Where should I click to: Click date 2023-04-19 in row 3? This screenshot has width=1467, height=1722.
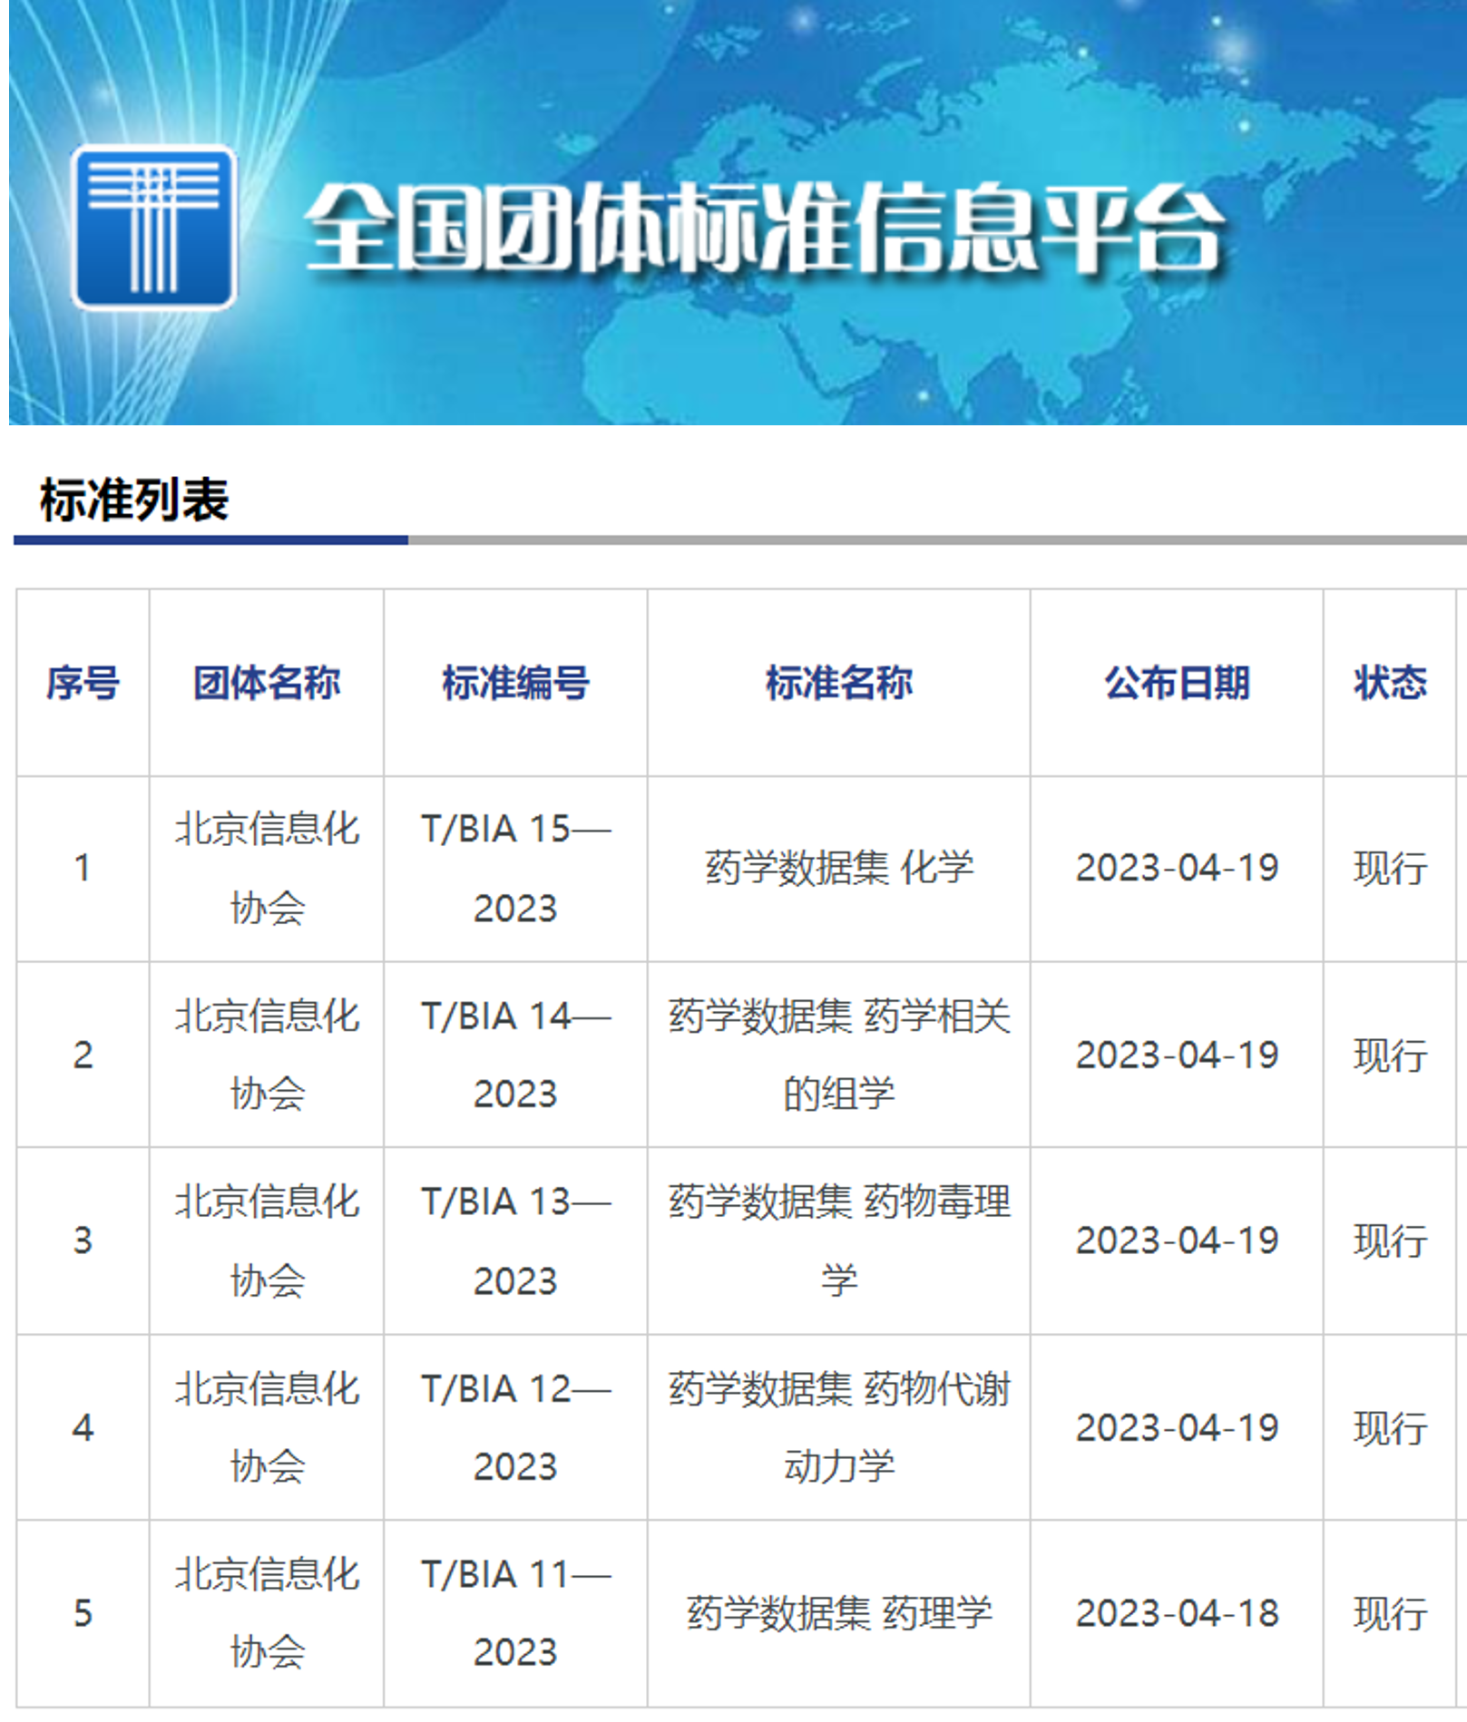(x=1177, y=1240)
